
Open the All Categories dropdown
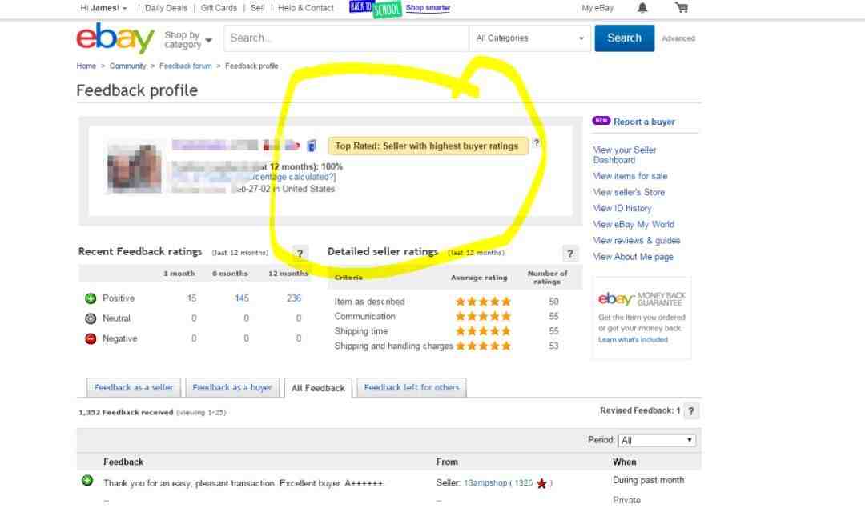pyautogui.click(x=529, y=38)
